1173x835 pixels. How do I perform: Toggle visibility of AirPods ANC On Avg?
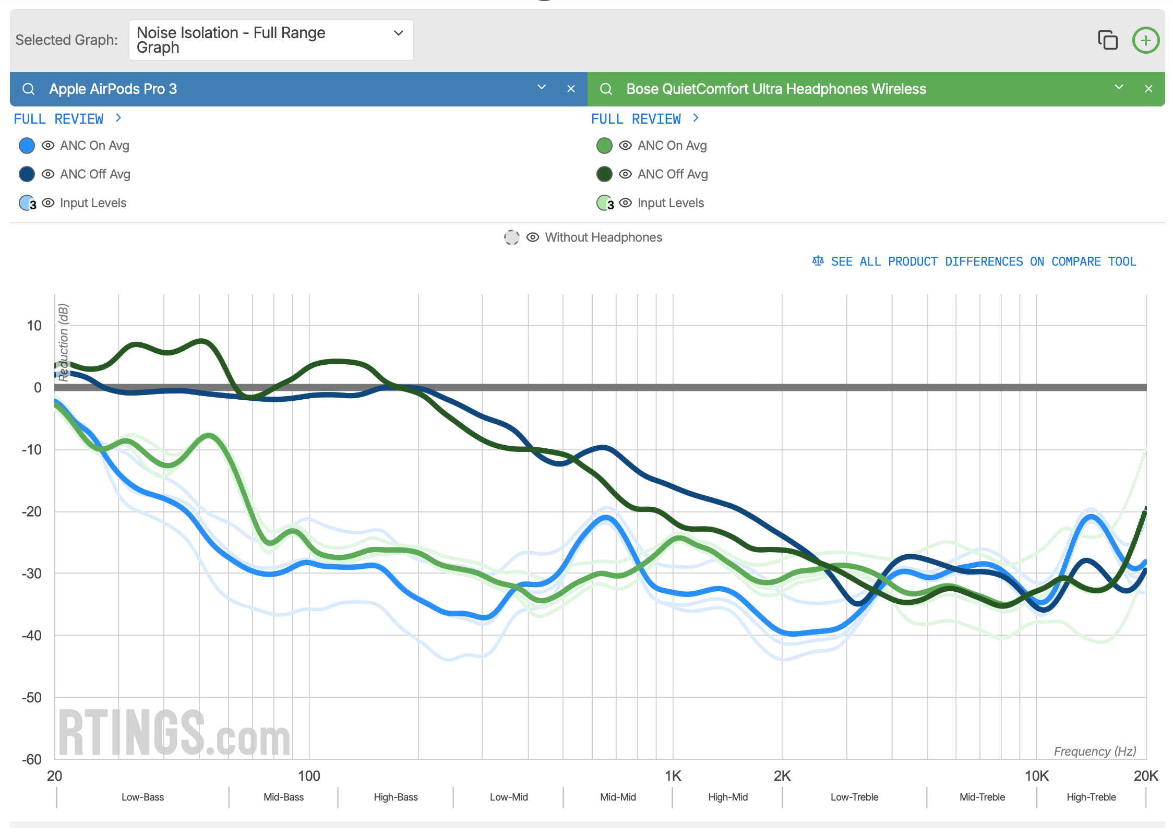pyautogui.click(x=48, y=146)
